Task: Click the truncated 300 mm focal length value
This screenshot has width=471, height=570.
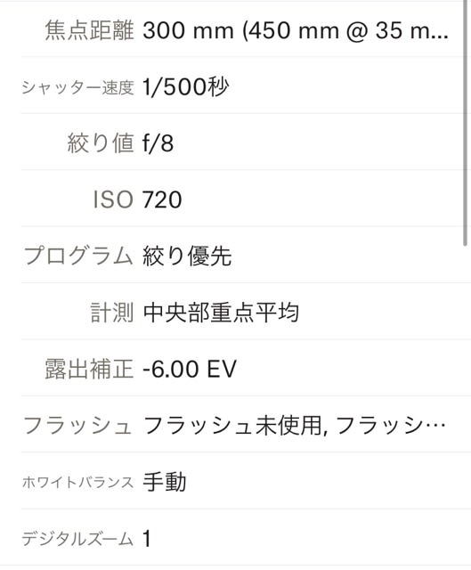Action: pos(296,30)
